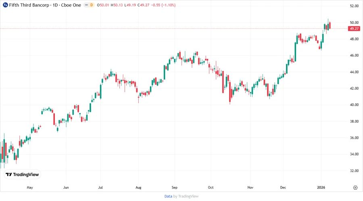
Task: Click the 34.00 price axis label
Action: click(x=354, y=154)
